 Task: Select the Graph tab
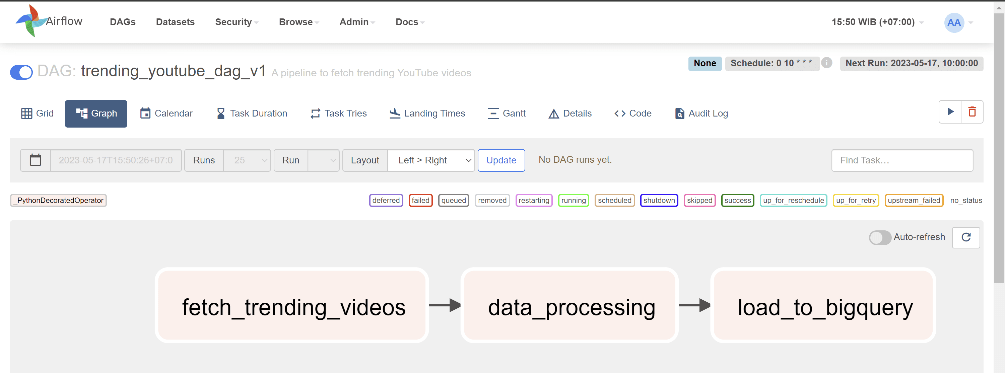pos(96,114)
